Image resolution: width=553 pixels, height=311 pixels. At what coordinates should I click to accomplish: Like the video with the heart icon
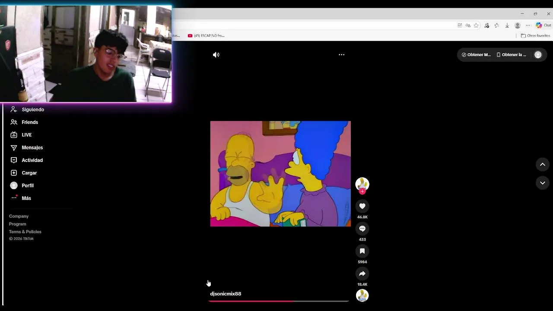(x=362, y=206)
